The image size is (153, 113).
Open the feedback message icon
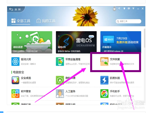129,9
